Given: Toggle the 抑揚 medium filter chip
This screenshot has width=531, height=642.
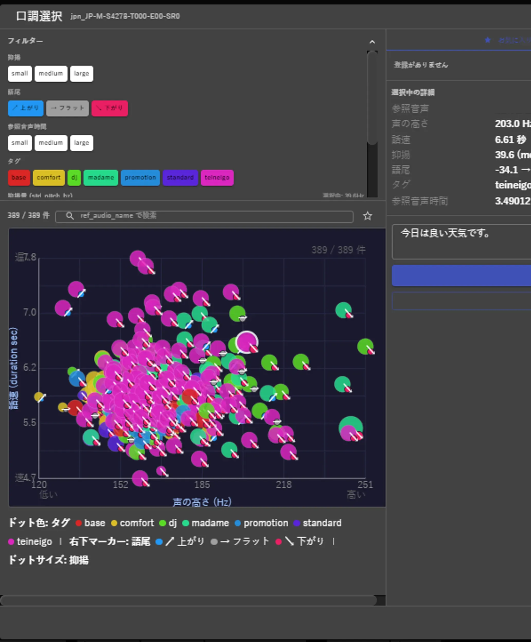Looking at the screenshot, I should coord(51,74).
